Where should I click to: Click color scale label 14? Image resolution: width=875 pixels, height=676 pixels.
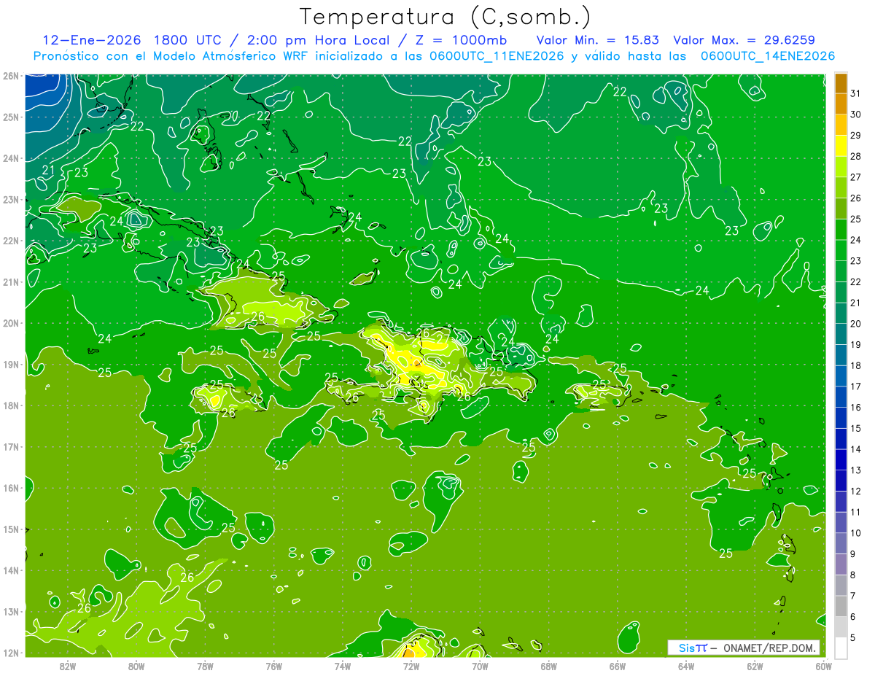coord(855,449)
